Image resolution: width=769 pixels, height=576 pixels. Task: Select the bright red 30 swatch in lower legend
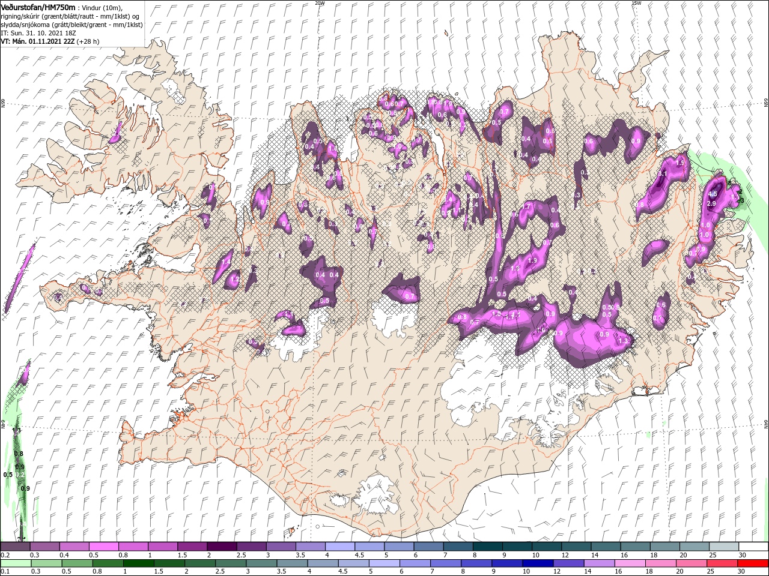coord(752,563)
